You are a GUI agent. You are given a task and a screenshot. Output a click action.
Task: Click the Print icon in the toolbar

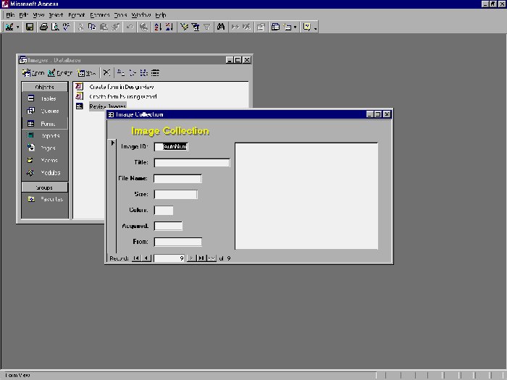(43, 27)
